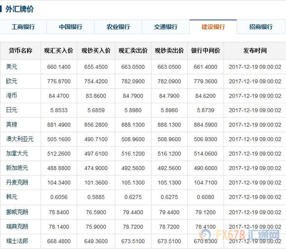Switch to the 工商银行 tab

click(23, 27)
